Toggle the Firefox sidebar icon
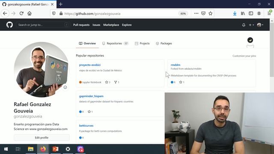Viewport: 274px width, 154px height. coord(251,13)
